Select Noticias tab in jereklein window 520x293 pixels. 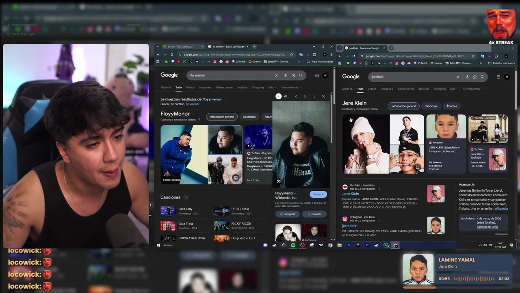(x=424, y=89)
